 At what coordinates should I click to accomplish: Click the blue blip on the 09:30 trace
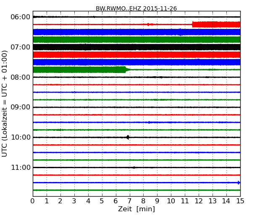(x=149, y=122)
